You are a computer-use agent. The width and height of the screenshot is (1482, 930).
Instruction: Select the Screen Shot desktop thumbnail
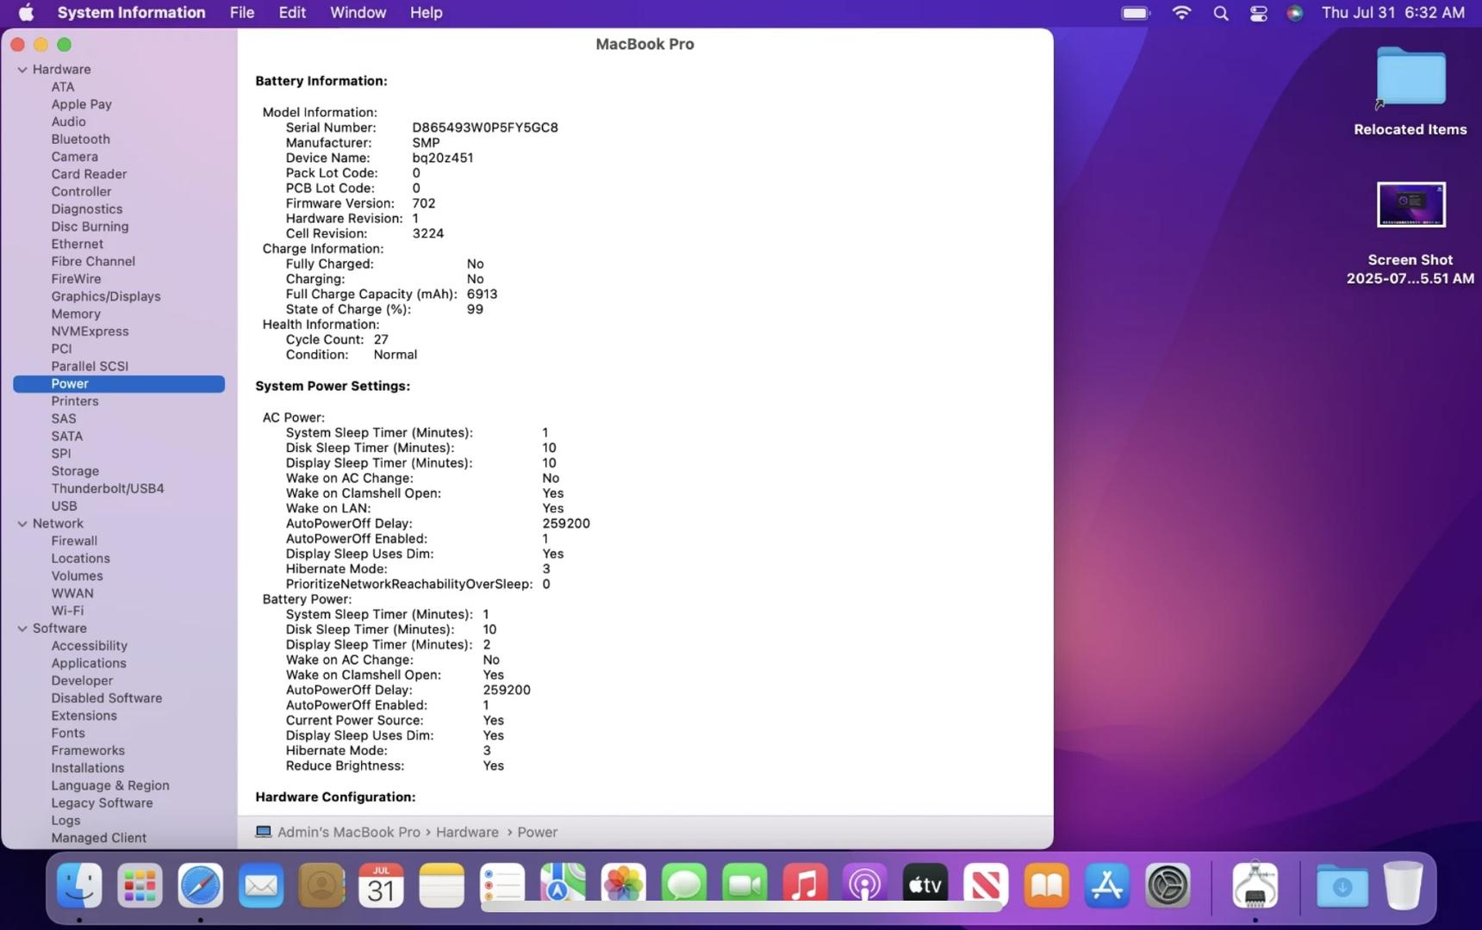point(1410,205)
